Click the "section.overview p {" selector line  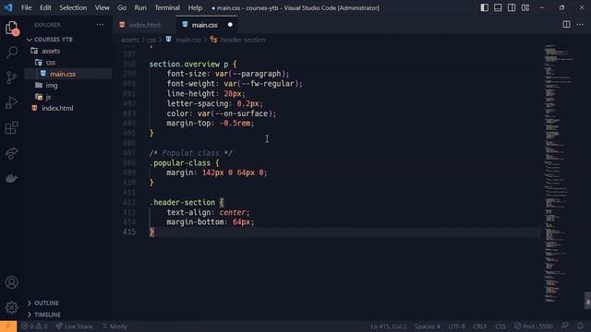pyautogui.click(x=193, y=64)
